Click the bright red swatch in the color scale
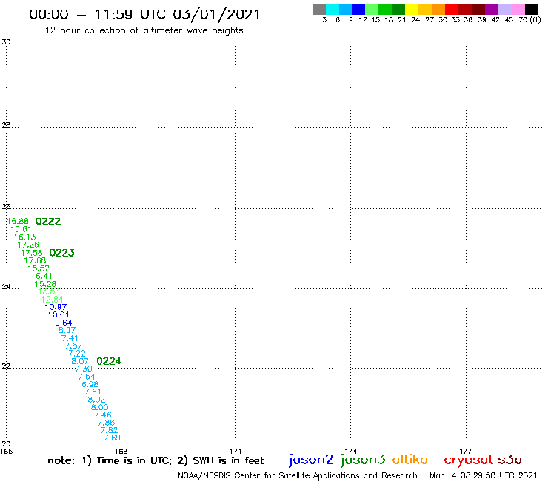 click(452, 9)
